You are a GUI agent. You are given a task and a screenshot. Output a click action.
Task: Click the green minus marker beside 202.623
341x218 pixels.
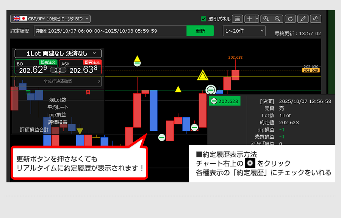pyautogui.click(x=214, y=101)
